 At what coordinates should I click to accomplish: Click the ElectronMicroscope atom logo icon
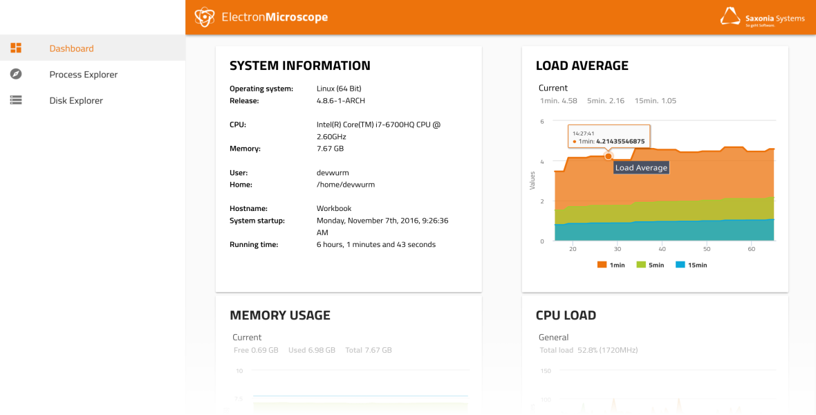click(x=204, y=17)
